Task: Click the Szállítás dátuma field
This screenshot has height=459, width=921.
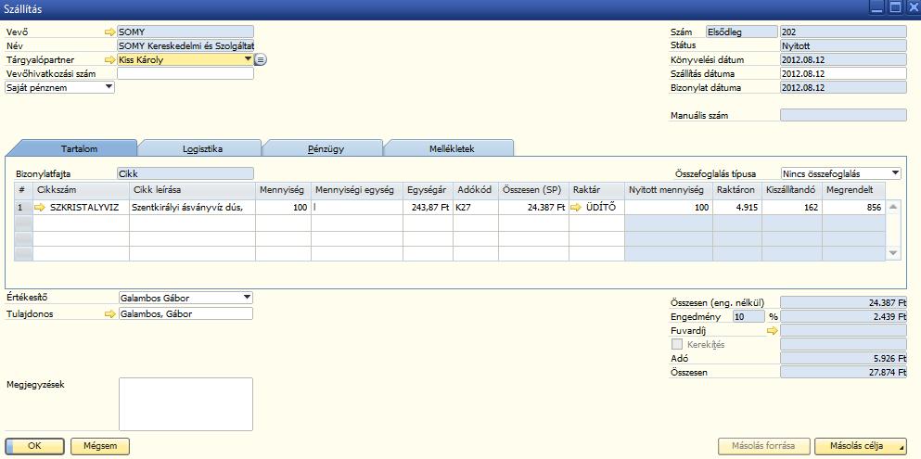Action: pos(843,74)
